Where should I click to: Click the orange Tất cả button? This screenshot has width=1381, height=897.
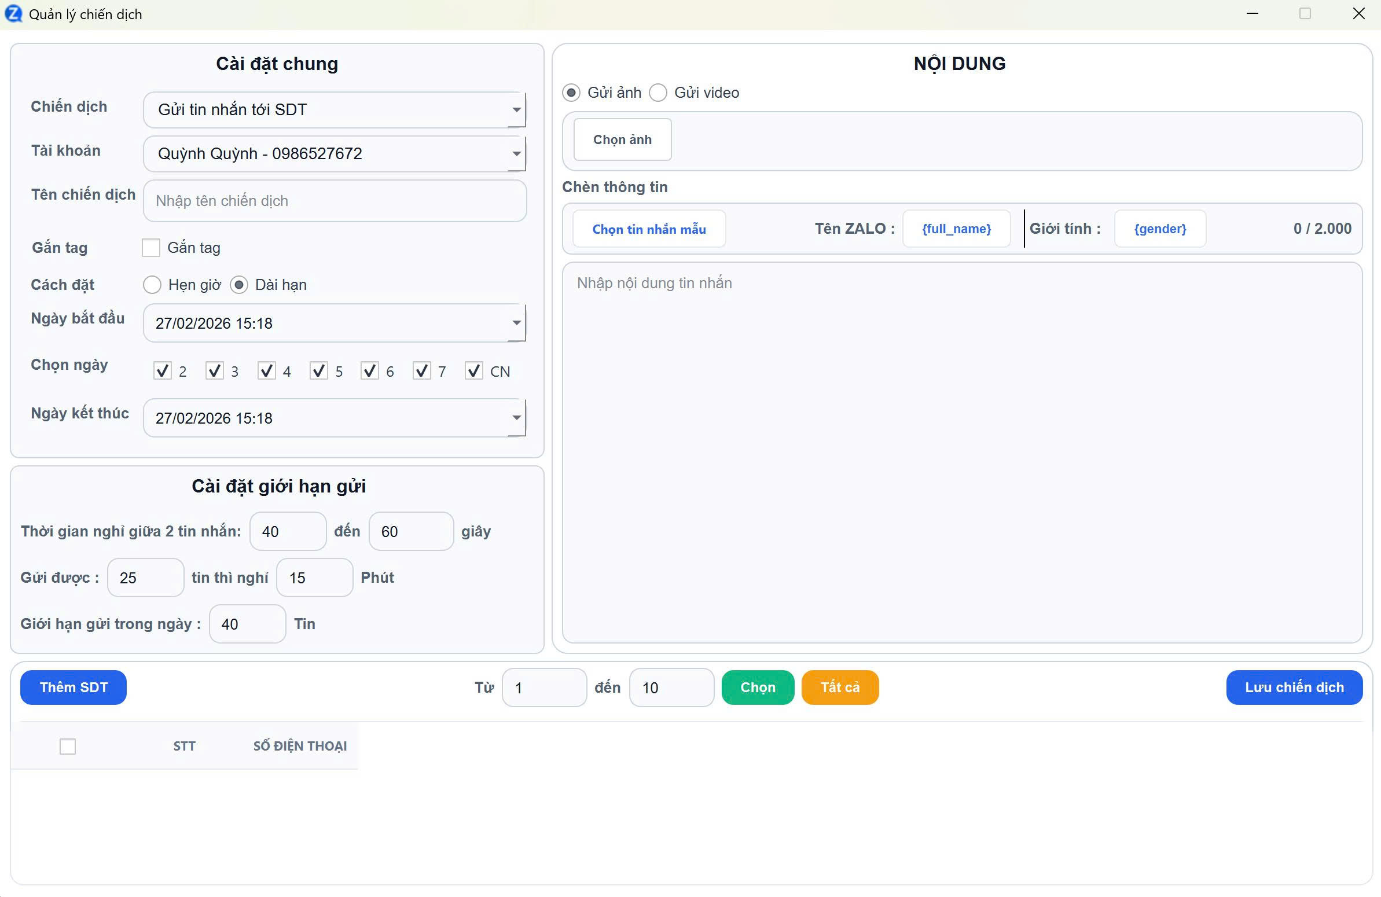840,688
